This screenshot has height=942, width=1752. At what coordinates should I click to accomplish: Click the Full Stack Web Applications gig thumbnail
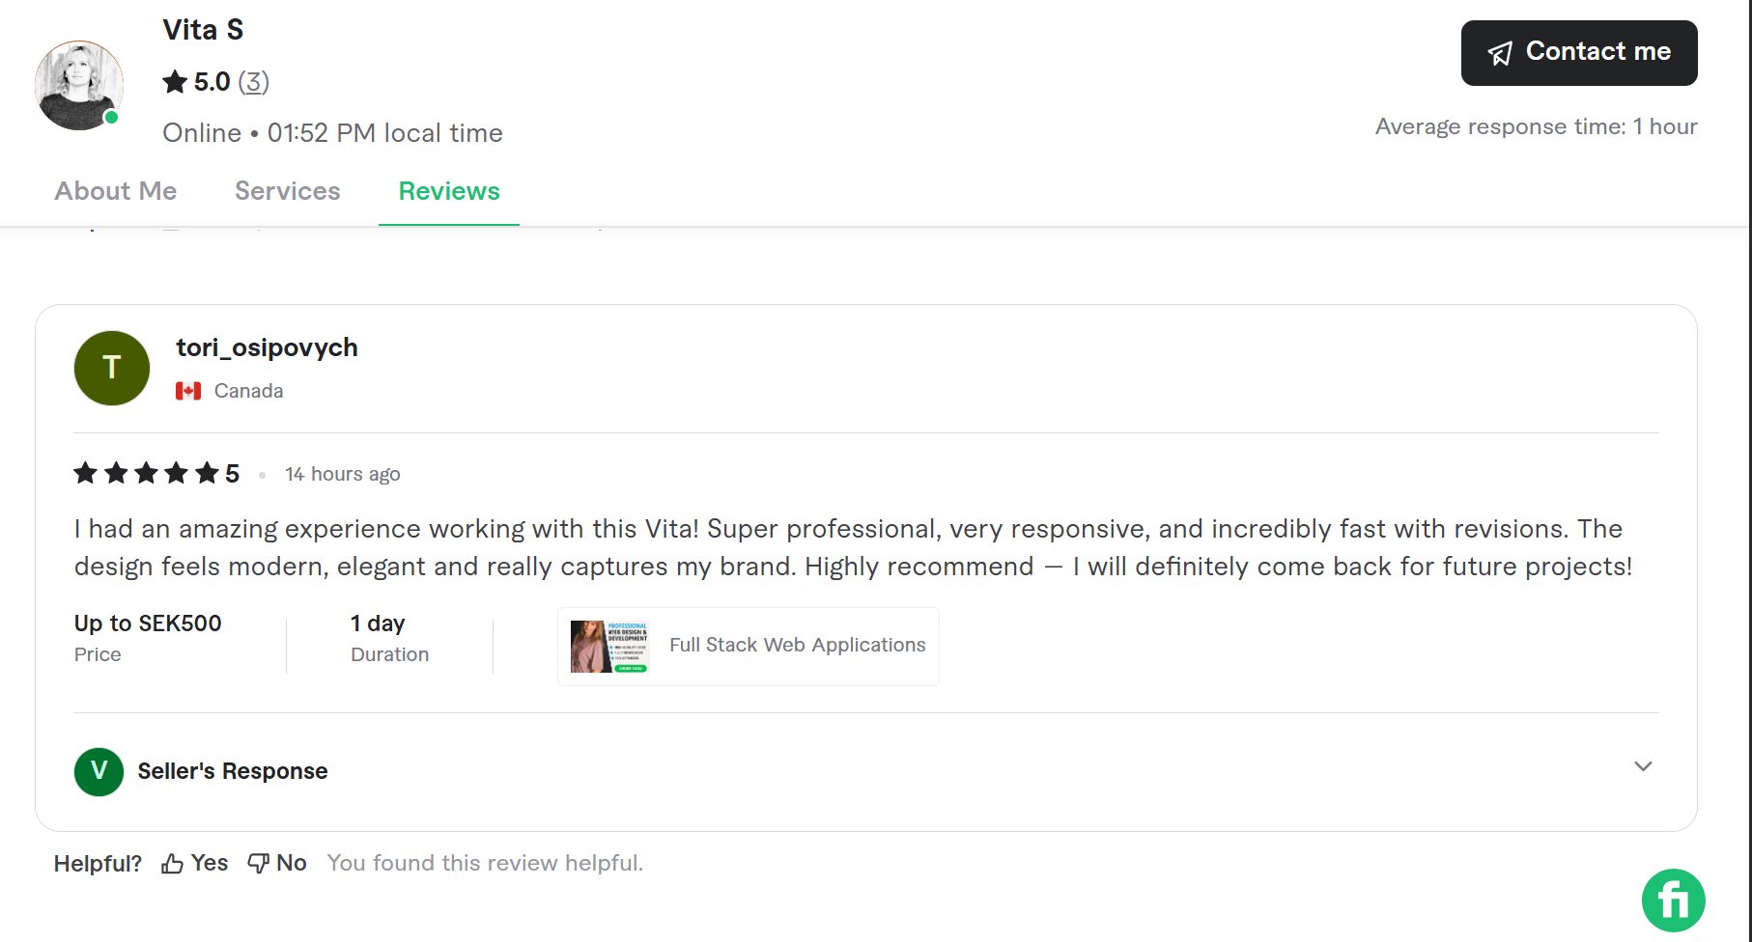click(609, 647)
